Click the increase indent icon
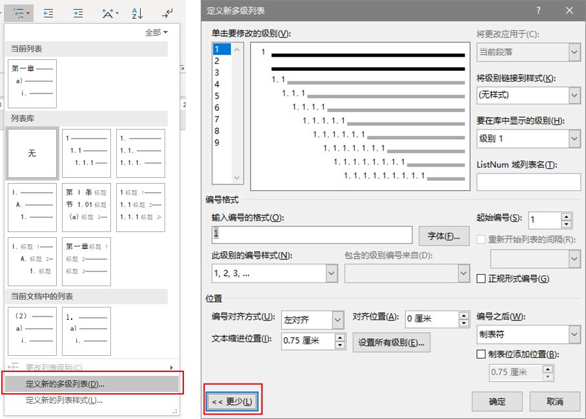 (77, 14)
